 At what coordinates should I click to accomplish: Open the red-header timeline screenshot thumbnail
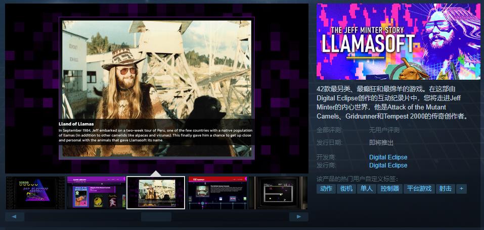click(x=217, y=193)
